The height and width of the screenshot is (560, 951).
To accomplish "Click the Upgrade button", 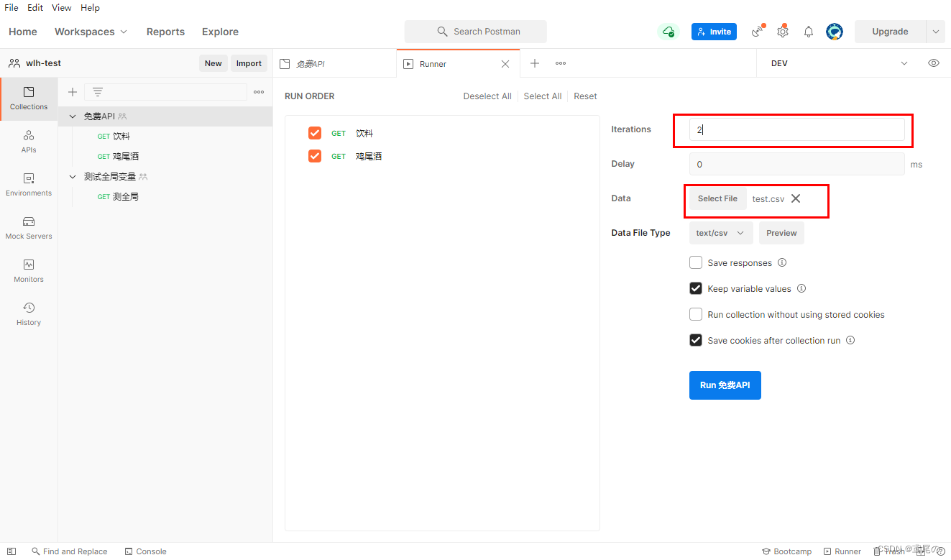I will click(890, 32).
